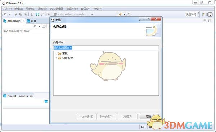Open the 帮助(H) menu
This screenshot has height=132, width=216.
pos(98,9)
